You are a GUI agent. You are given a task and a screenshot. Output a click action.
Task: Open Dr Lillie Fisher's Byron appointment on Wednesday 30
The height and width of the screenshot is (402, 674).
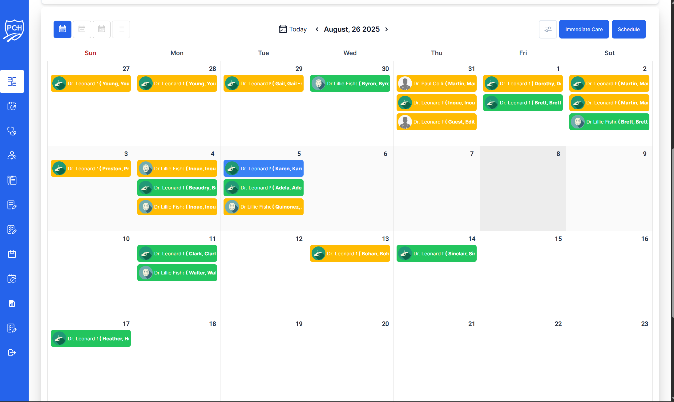[350, 83]
